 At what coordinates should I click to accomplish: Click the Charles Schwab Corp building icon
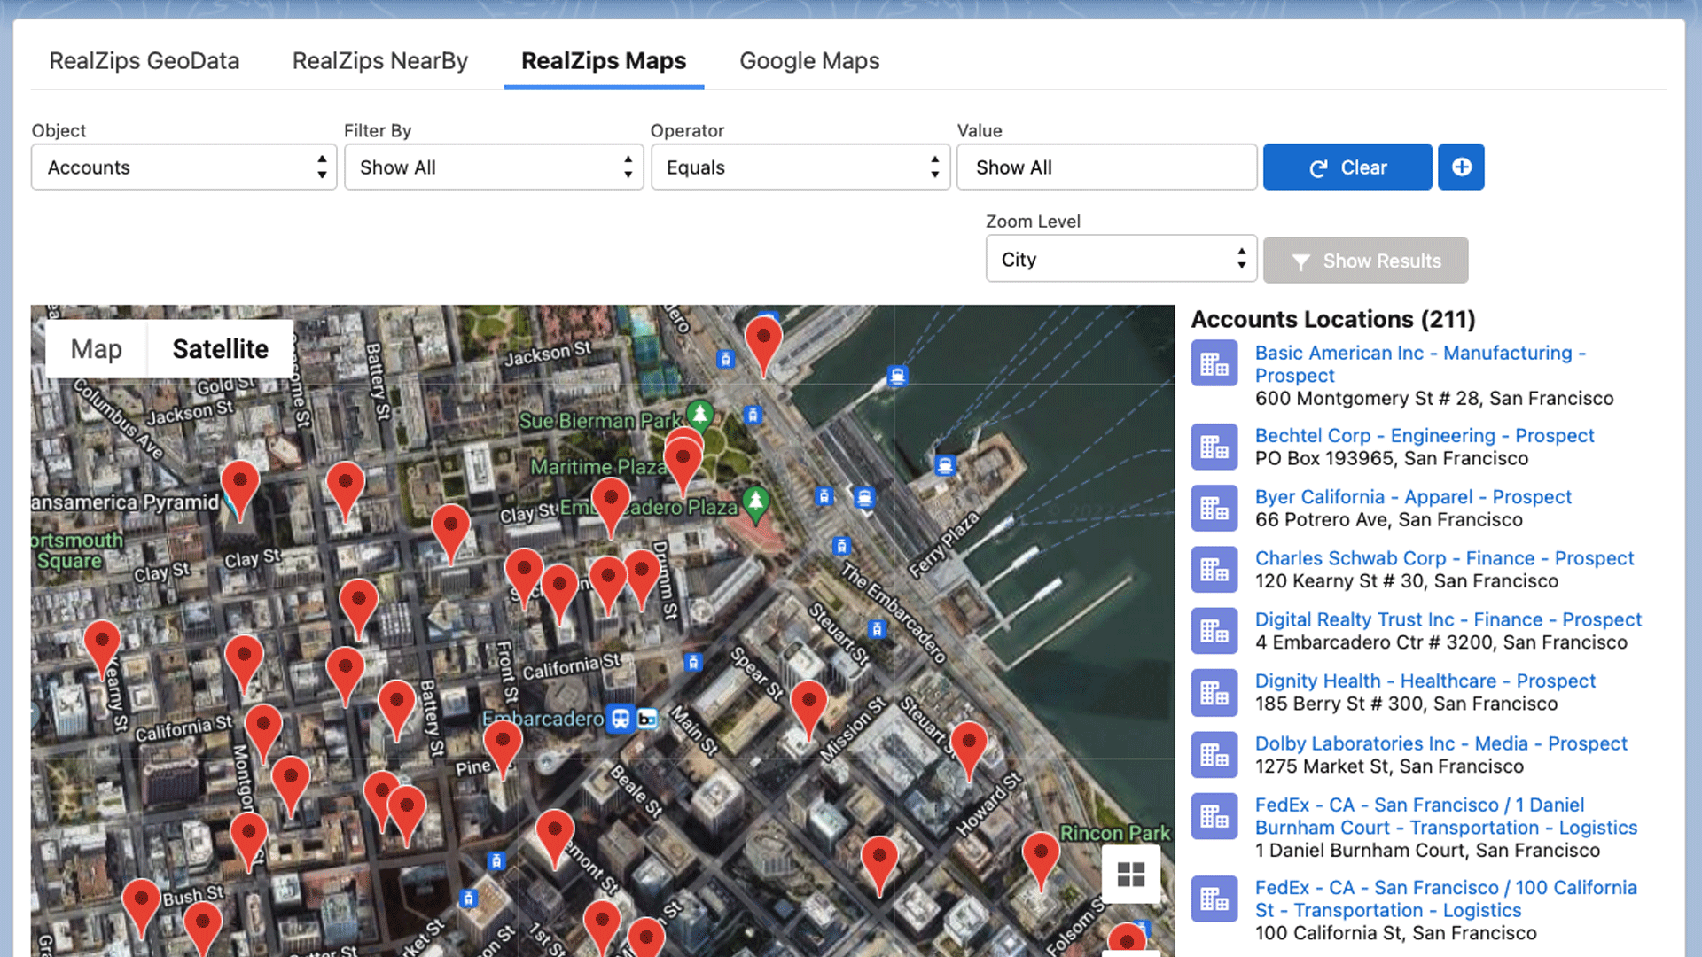[1214, 569]
